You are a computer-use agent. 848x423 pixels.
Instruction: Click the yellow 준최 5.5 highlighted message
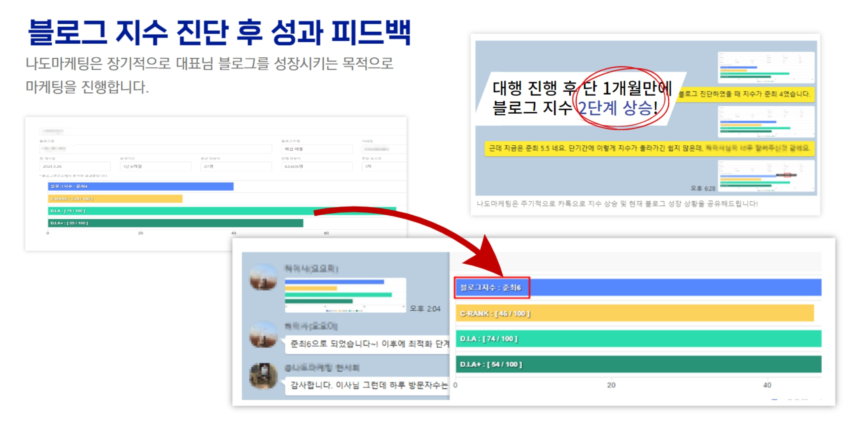pyautogui.click(x=649, y=148)
